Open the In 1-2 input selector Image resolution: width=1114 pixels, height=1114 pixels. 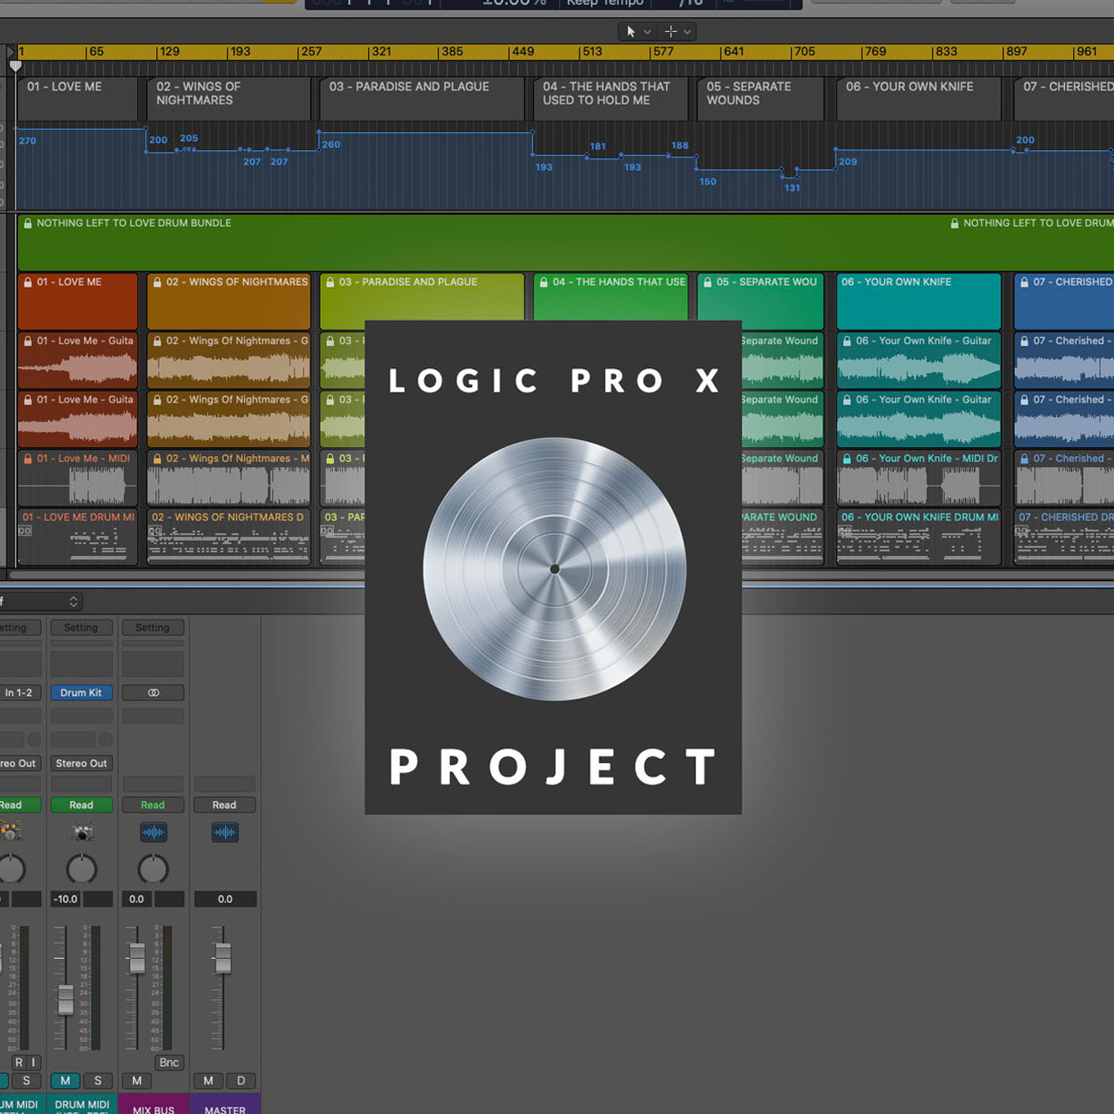coord(19,693)
